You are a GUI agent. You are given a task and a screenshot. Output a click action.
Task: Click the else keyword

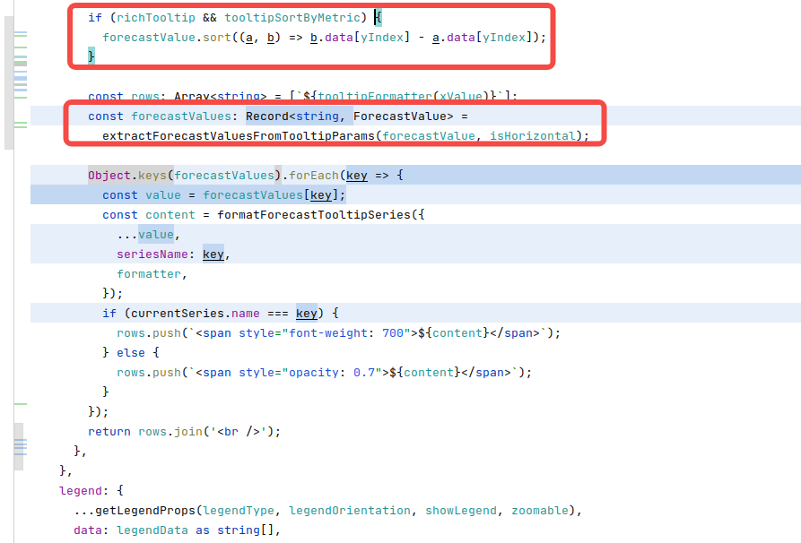131,353
